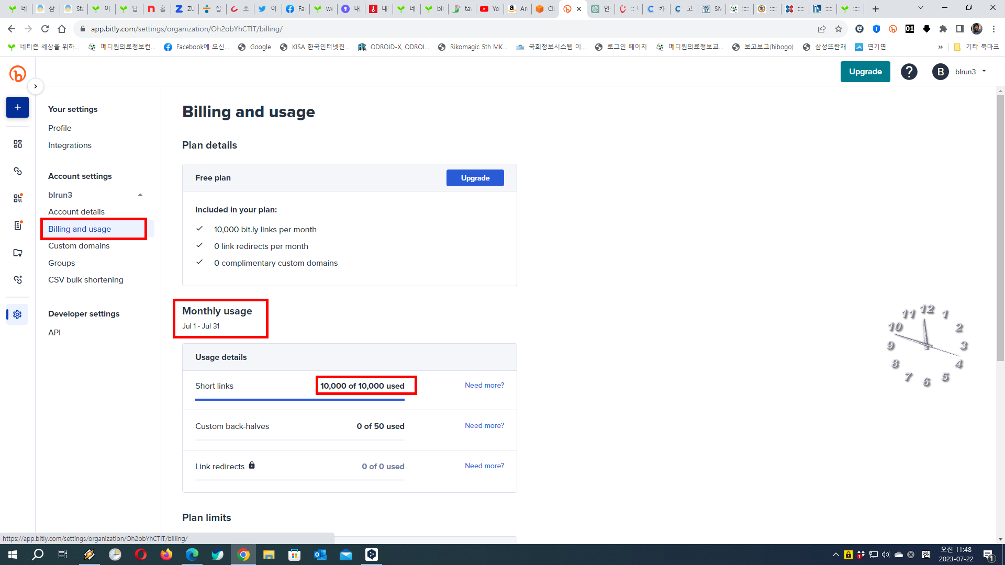Open the Facebook bookmark

tap(197, 47)
